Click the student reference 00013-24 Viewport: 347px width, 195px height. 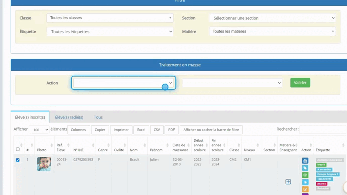62,162
